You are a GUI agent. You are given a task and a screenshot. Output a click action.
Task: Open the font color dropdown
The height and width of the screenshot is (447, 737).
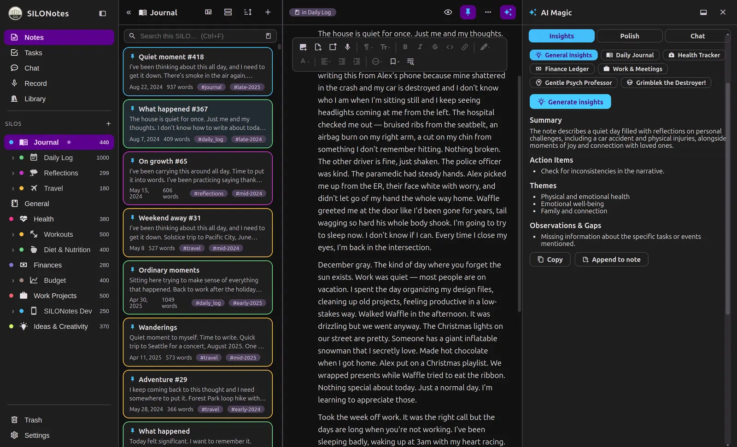coord(305,61)
